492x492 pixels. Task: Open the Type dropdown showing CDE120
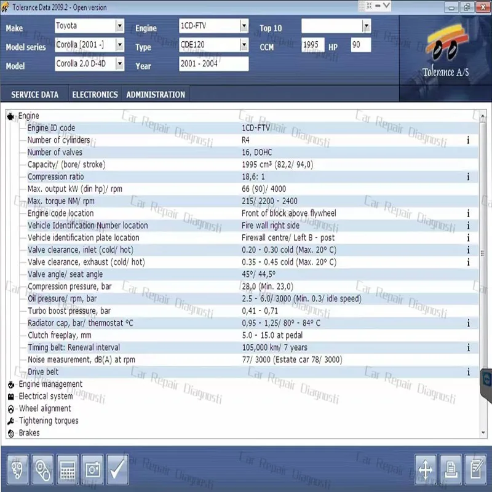tap(244, 45)
